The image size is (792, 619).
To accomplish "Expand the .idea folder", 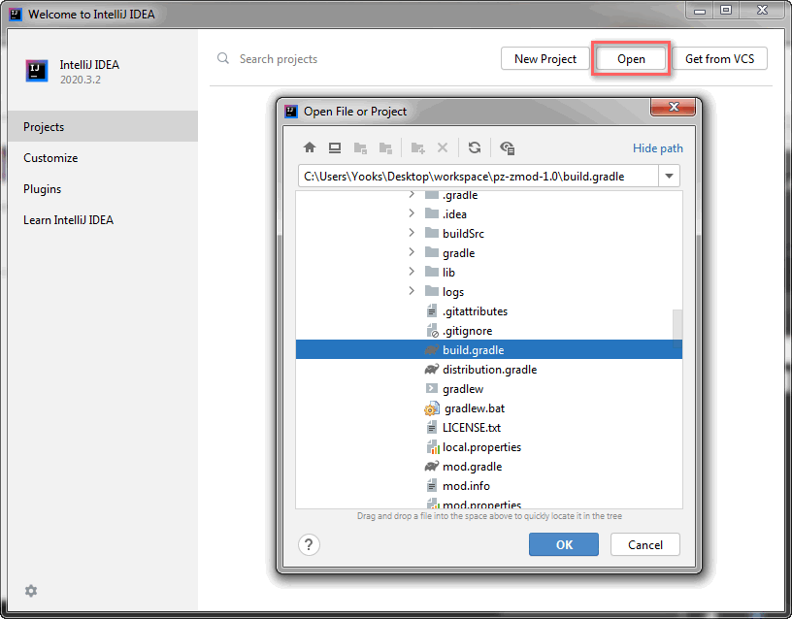I will pyautogui.click(x=412, y=213).
